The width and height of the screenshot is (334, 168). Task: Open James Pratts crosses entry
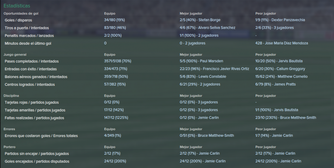285,84
